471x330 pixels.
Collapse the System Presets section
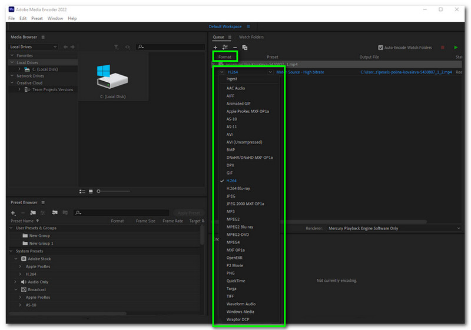12,251
